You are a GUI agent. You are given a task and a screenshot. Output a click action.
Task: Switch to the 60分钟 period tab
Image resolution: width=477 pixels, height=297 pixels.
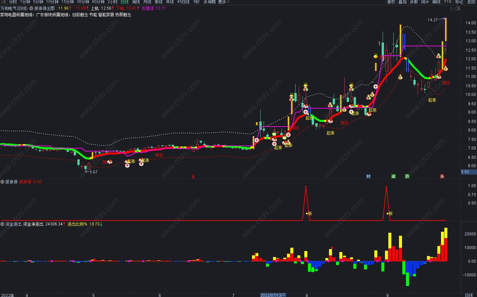pyautogui.click(x=98, y=2)
